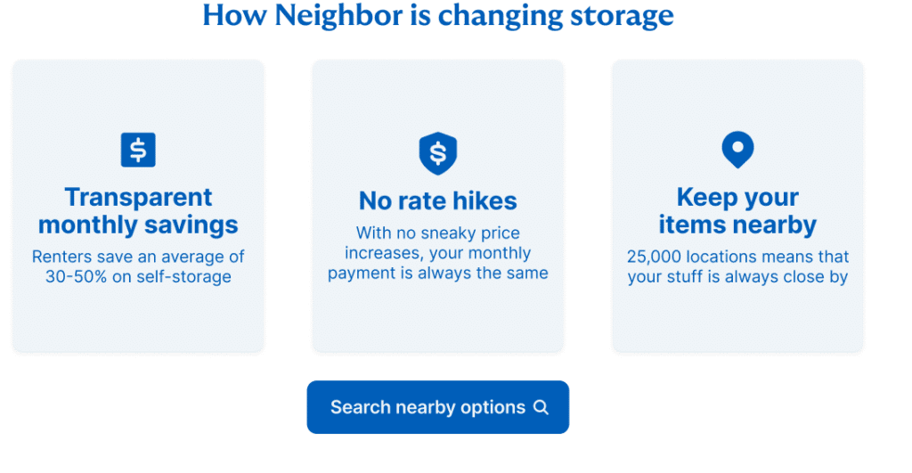Image resolution: width=912 pixels, height=473 pixels.
Task: Click the dollar bill icon in first card
Action: (138, 150)
